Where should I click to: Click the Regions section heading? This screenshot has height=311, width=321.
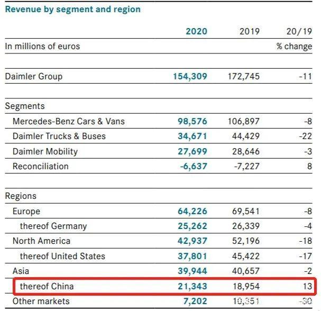tap(21, 196)
